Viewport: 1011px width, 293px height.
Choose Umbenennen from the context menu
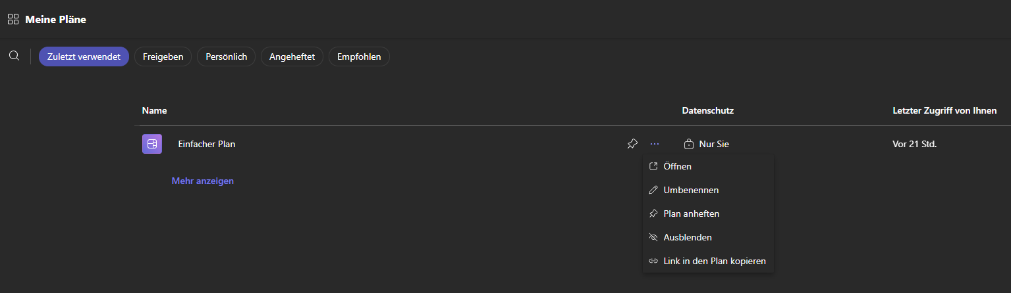[708, 190]
